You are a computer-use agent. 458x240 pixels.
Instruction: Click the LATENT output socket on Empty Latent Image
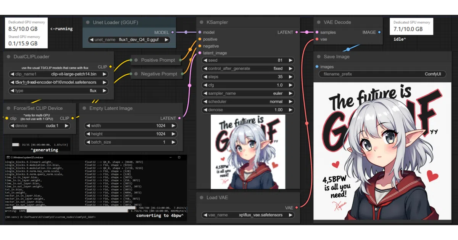(x=180, y=118)
